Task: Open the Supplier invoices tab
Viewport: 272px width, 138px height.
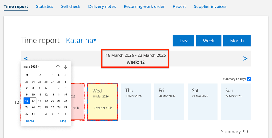Action: 210,6
